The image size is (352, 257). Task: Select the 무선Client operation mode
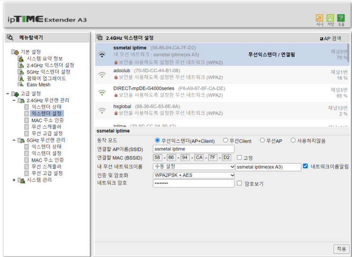point(226,141)
